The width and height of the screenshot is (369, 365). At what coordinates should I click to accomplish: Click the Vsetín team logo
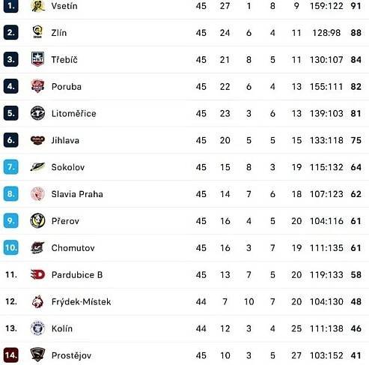pyautogui.click(x=37, y=6)
